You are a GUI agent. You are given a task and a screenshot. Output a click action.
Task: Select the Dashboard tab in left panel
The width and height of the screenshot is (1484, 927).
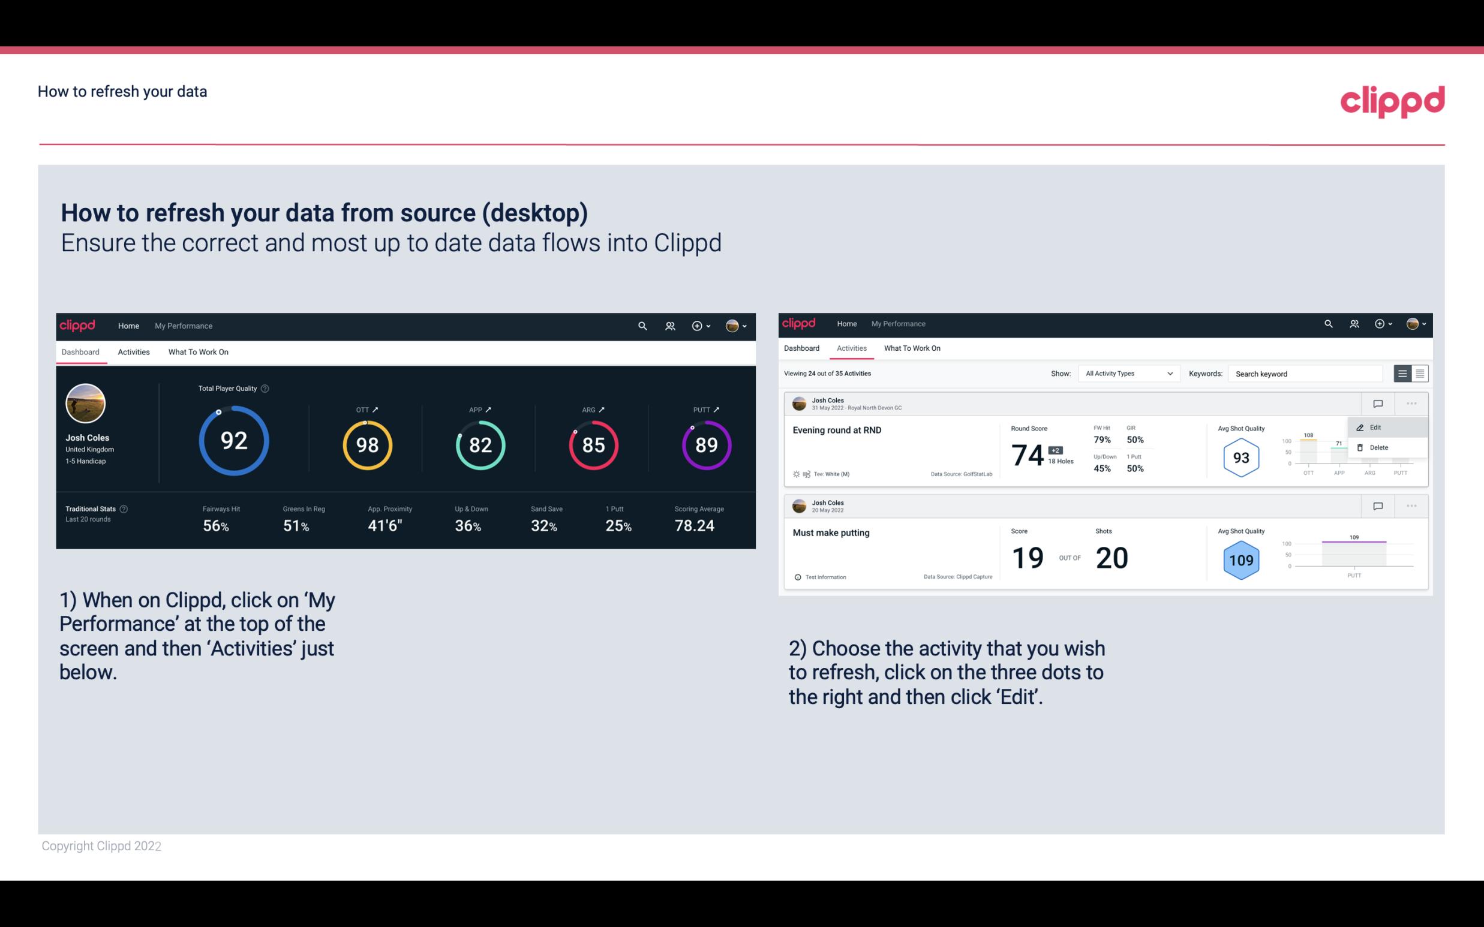pos(81,351)
